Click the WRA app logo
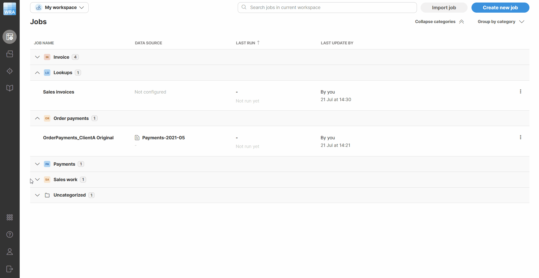Screen dimensions: 539x278 tap(10, 9)
